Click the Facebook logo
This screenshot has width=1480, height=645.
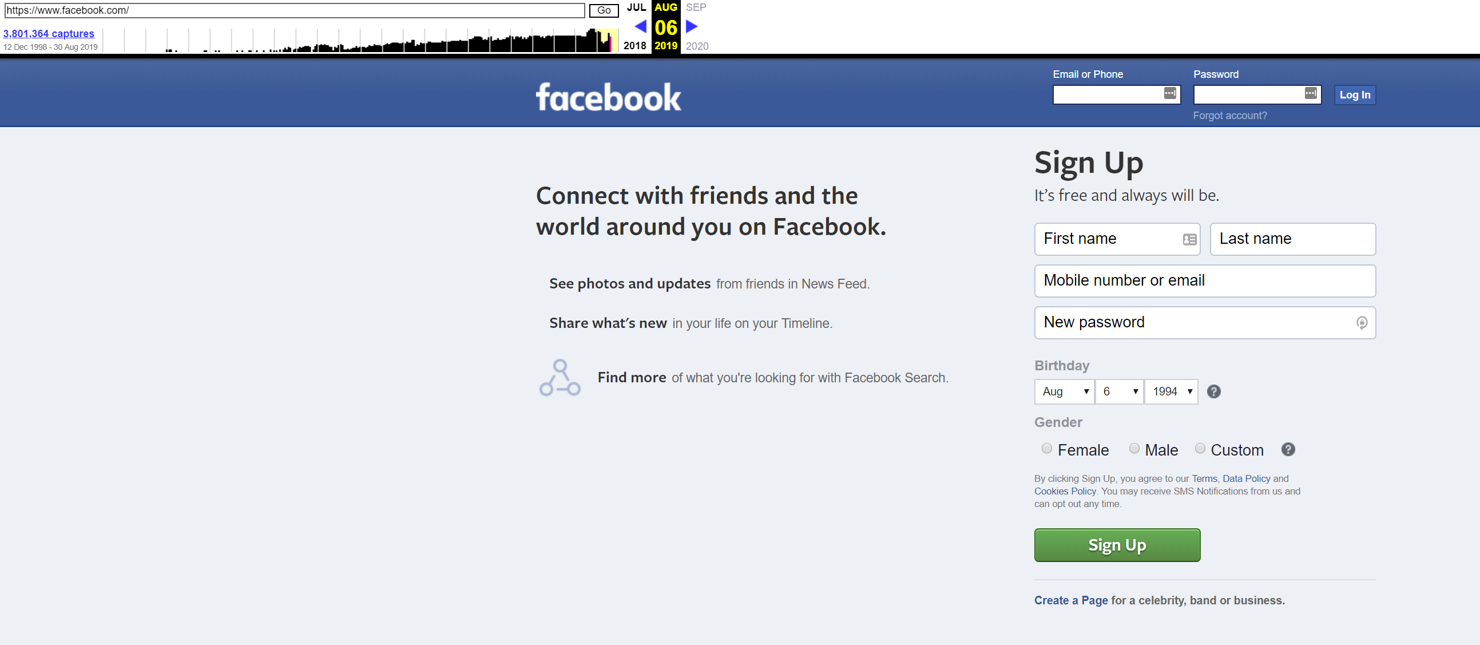point(609,97)
